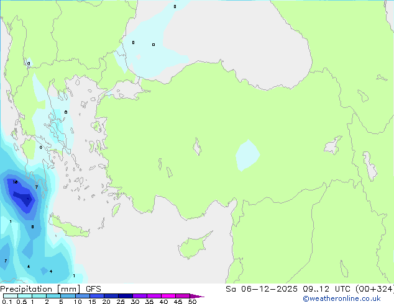Click the "Sa 06-12-2025 09..12 UTC" date label

(x=288, y=289)
